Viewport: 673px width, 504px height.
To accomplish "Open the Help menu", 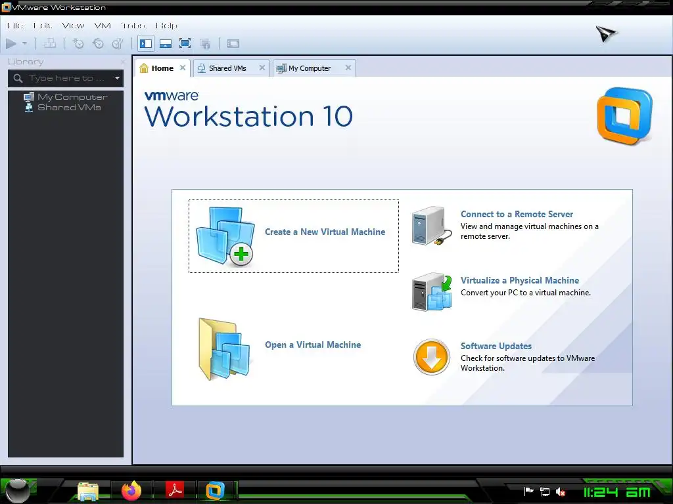I will [x=166, y=26].
